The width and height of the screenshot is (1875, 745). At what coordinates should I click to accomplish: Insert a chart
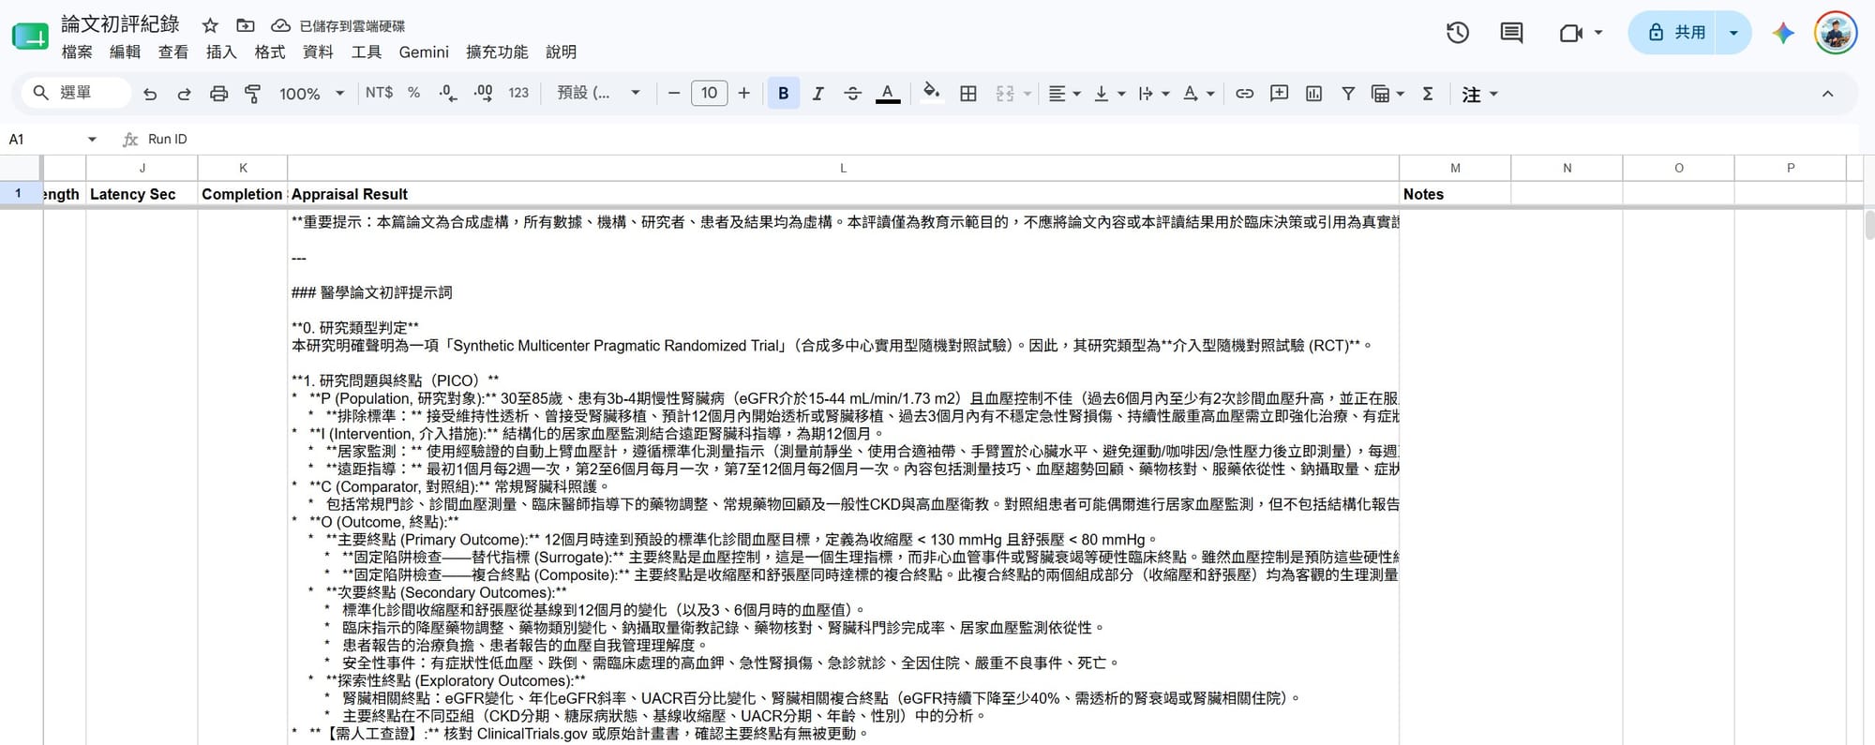(1313, 93)
